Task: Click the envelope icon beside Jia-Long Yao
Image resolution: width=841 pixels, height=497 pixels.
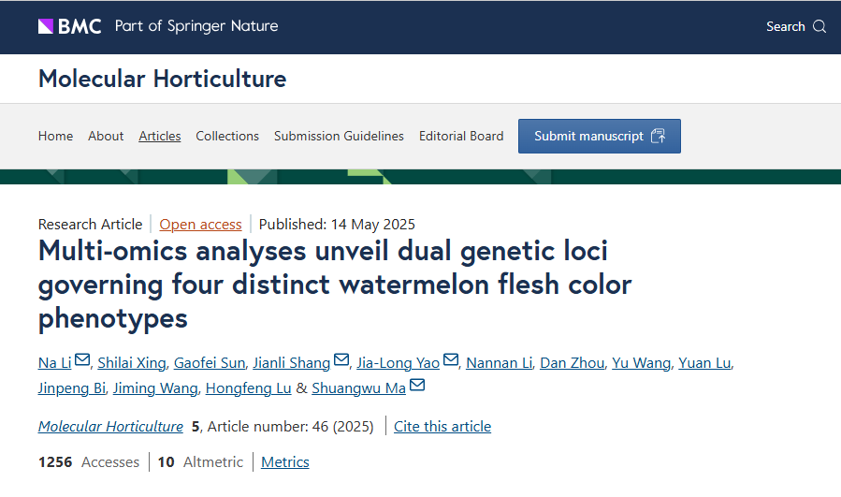Action: click(x=451, y=361)
